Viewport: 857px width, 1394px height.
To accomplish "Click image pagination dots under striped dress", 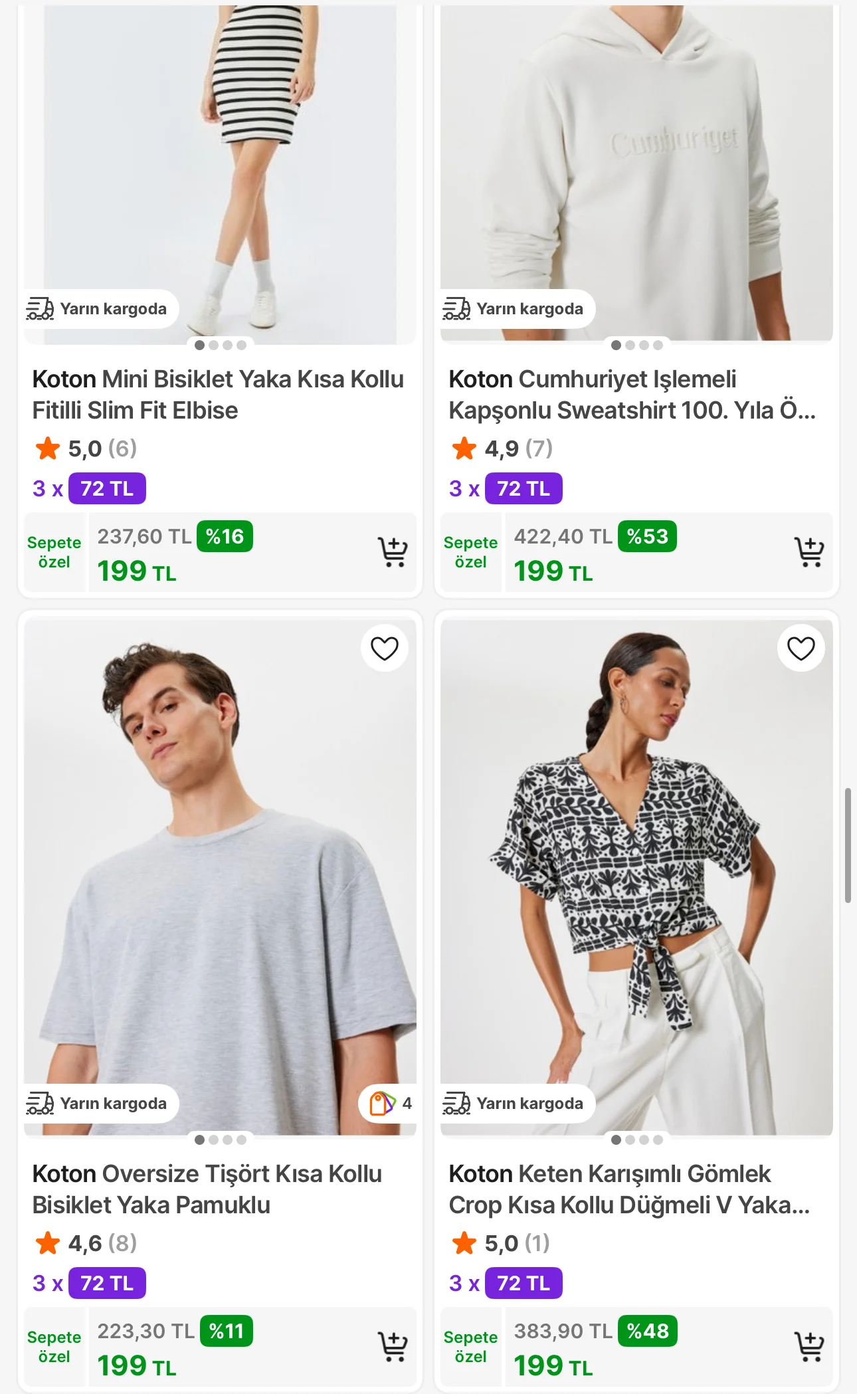I will click(x=220, y=345).
